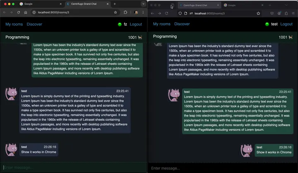
Task: Reload the page in Chrome
Action: click(x=19, y=12)
